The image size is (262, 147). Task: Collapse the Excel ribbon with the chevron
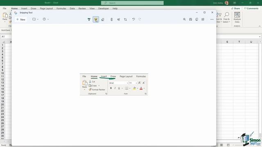(x=260, y=26)
